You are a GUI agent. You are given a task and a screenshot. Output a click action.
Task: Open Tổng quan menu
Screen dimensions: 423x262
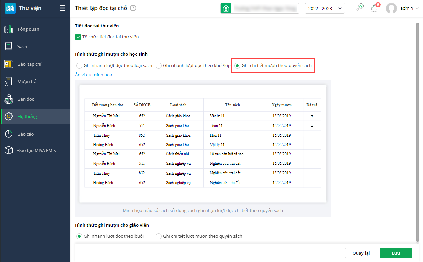(x=35, y=29)
